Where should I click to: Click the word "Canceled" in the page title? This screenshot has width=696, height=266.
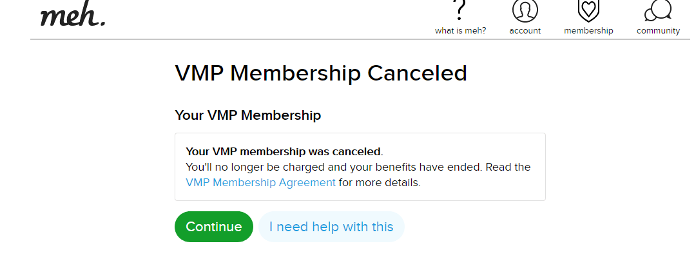point(417,73)
